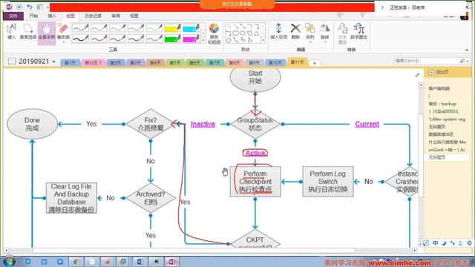Open OneNote from the taskbar
475x267 pixels.
tap(171, 262)
